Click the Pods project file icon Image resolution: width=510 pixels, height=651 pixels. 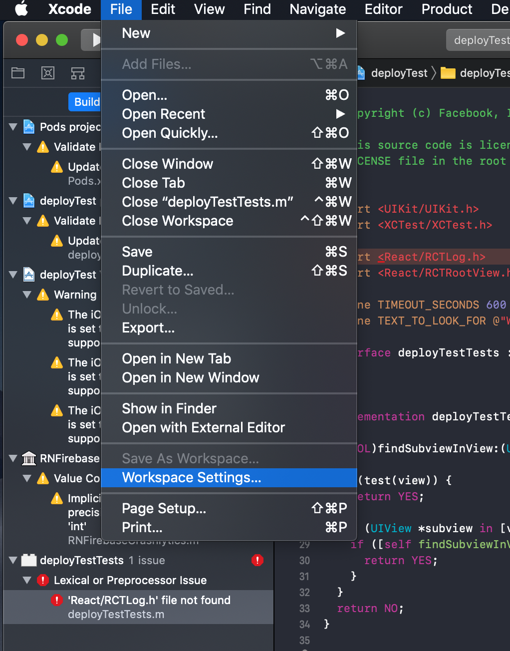[29, 127]
